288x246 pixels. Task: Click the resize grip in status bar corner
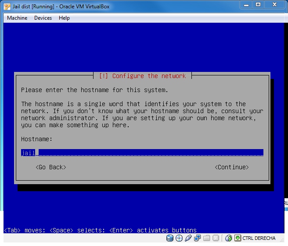tap(282, 239)
